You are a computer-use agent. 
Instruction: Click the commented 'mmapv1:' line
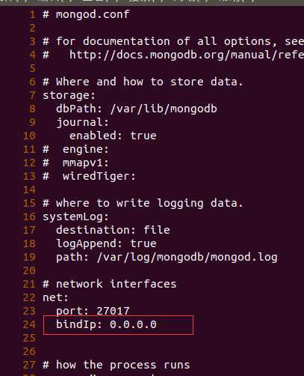click(75, 163)
